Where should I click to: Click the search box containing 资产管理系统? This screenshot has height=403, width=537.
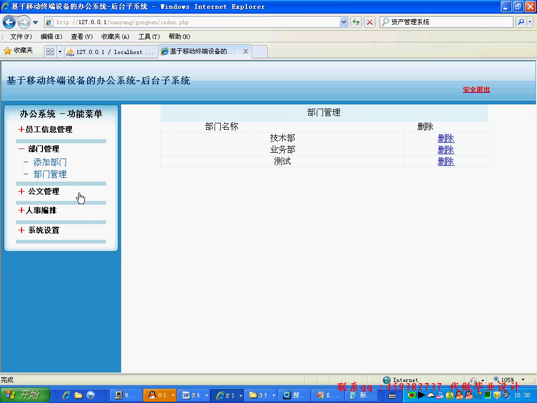446,22
